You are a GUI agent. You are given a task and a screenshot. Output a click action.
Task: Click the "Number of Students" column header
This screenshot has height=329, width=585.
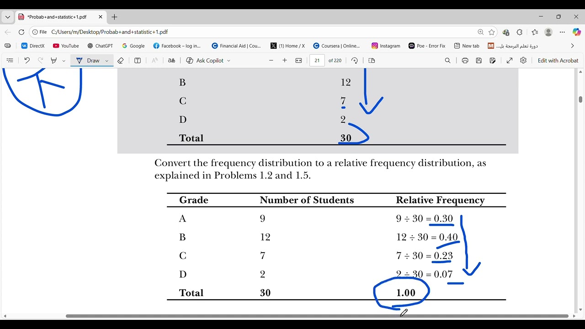(x=307, y=200)
